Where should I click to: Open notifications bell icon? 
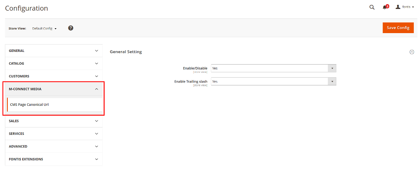coord(385,7)
